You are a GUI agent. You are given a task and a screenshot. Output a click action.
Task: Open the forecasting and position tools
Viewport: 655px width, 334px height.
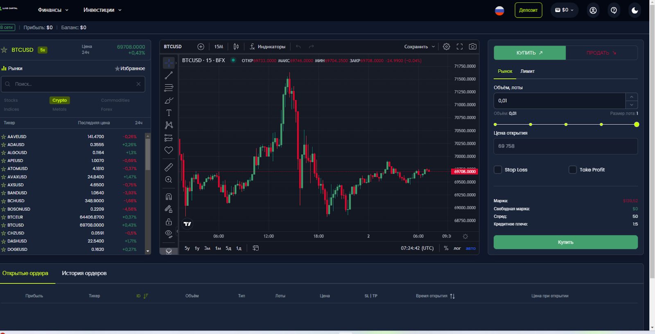point(169,138)
